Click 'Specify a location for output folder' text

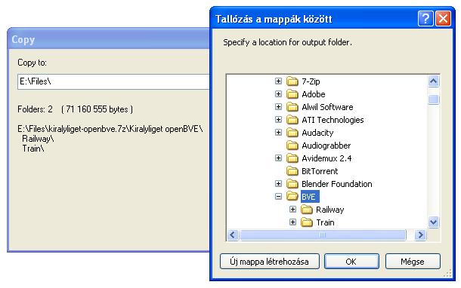coord(287,42)
